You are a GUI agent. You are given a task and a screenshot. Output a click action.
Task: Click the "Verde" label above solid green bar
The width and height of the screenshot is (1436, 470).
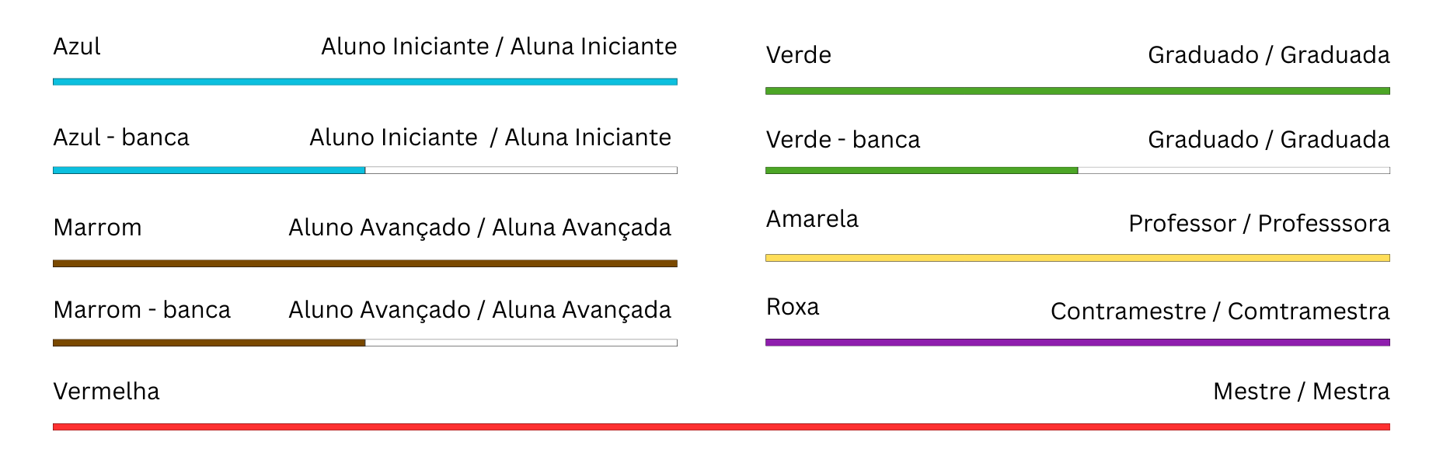click(x=798, y=55)
